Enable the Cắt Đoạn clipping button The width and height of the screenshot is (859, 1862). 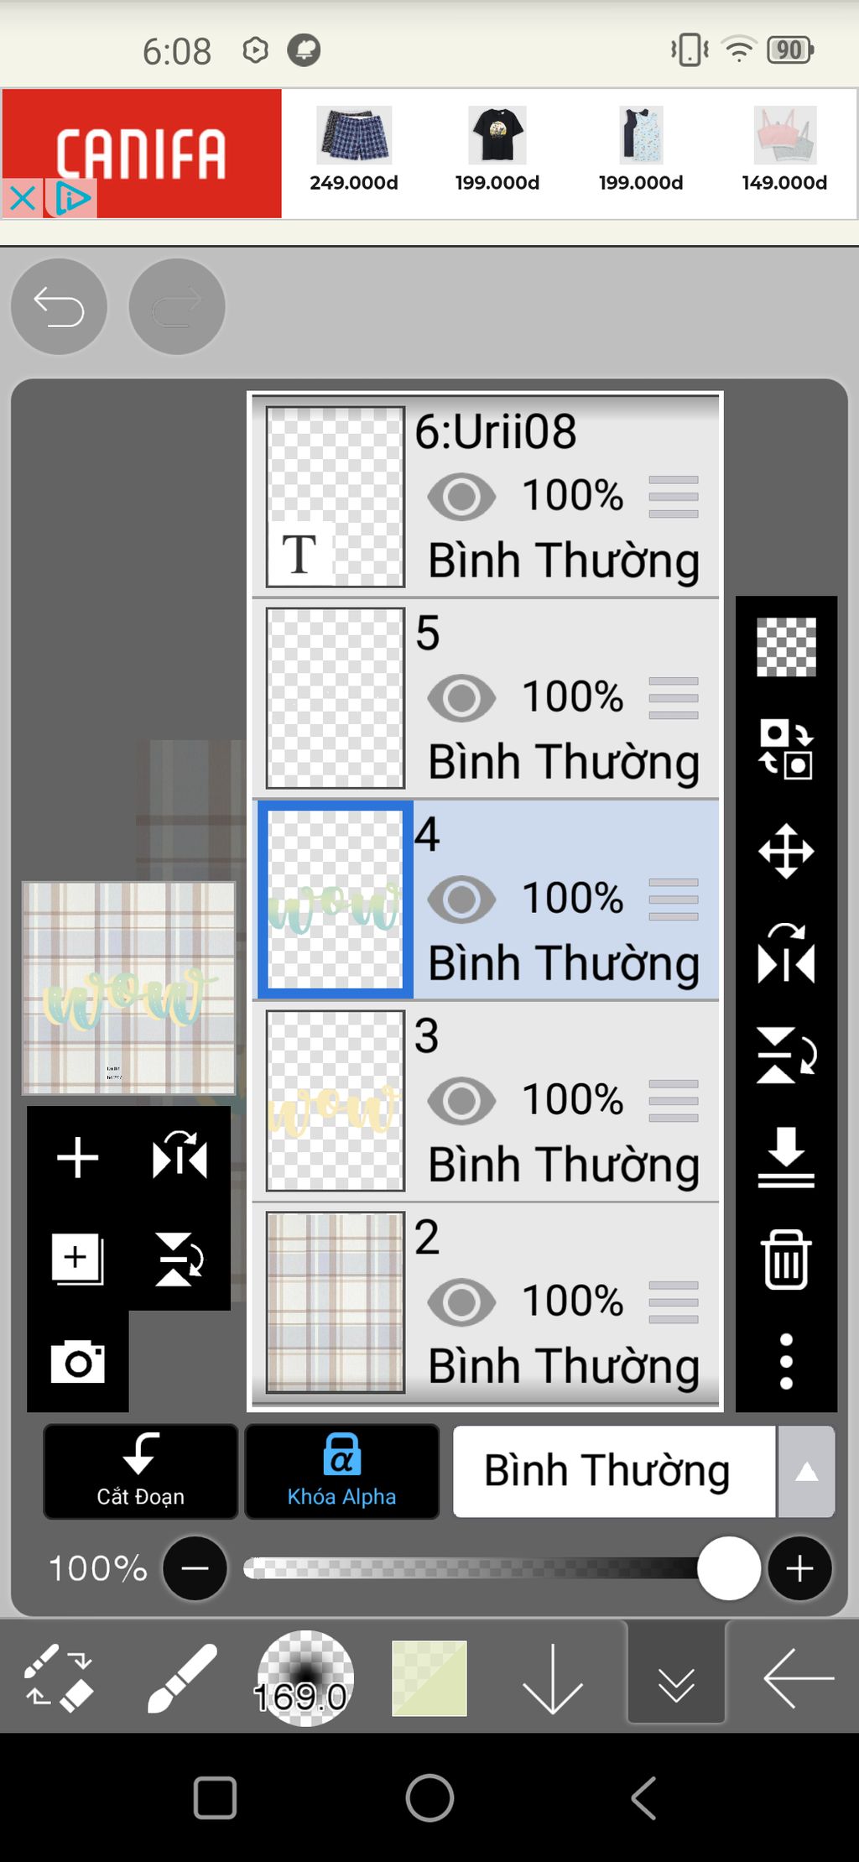tap(140, 1471)
